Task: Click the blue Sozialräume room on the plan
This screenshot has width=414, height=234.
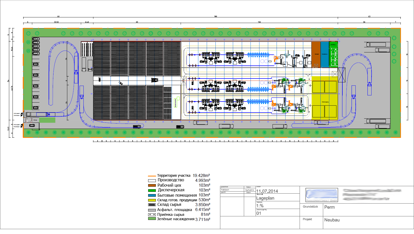Action: coord(324,54)
